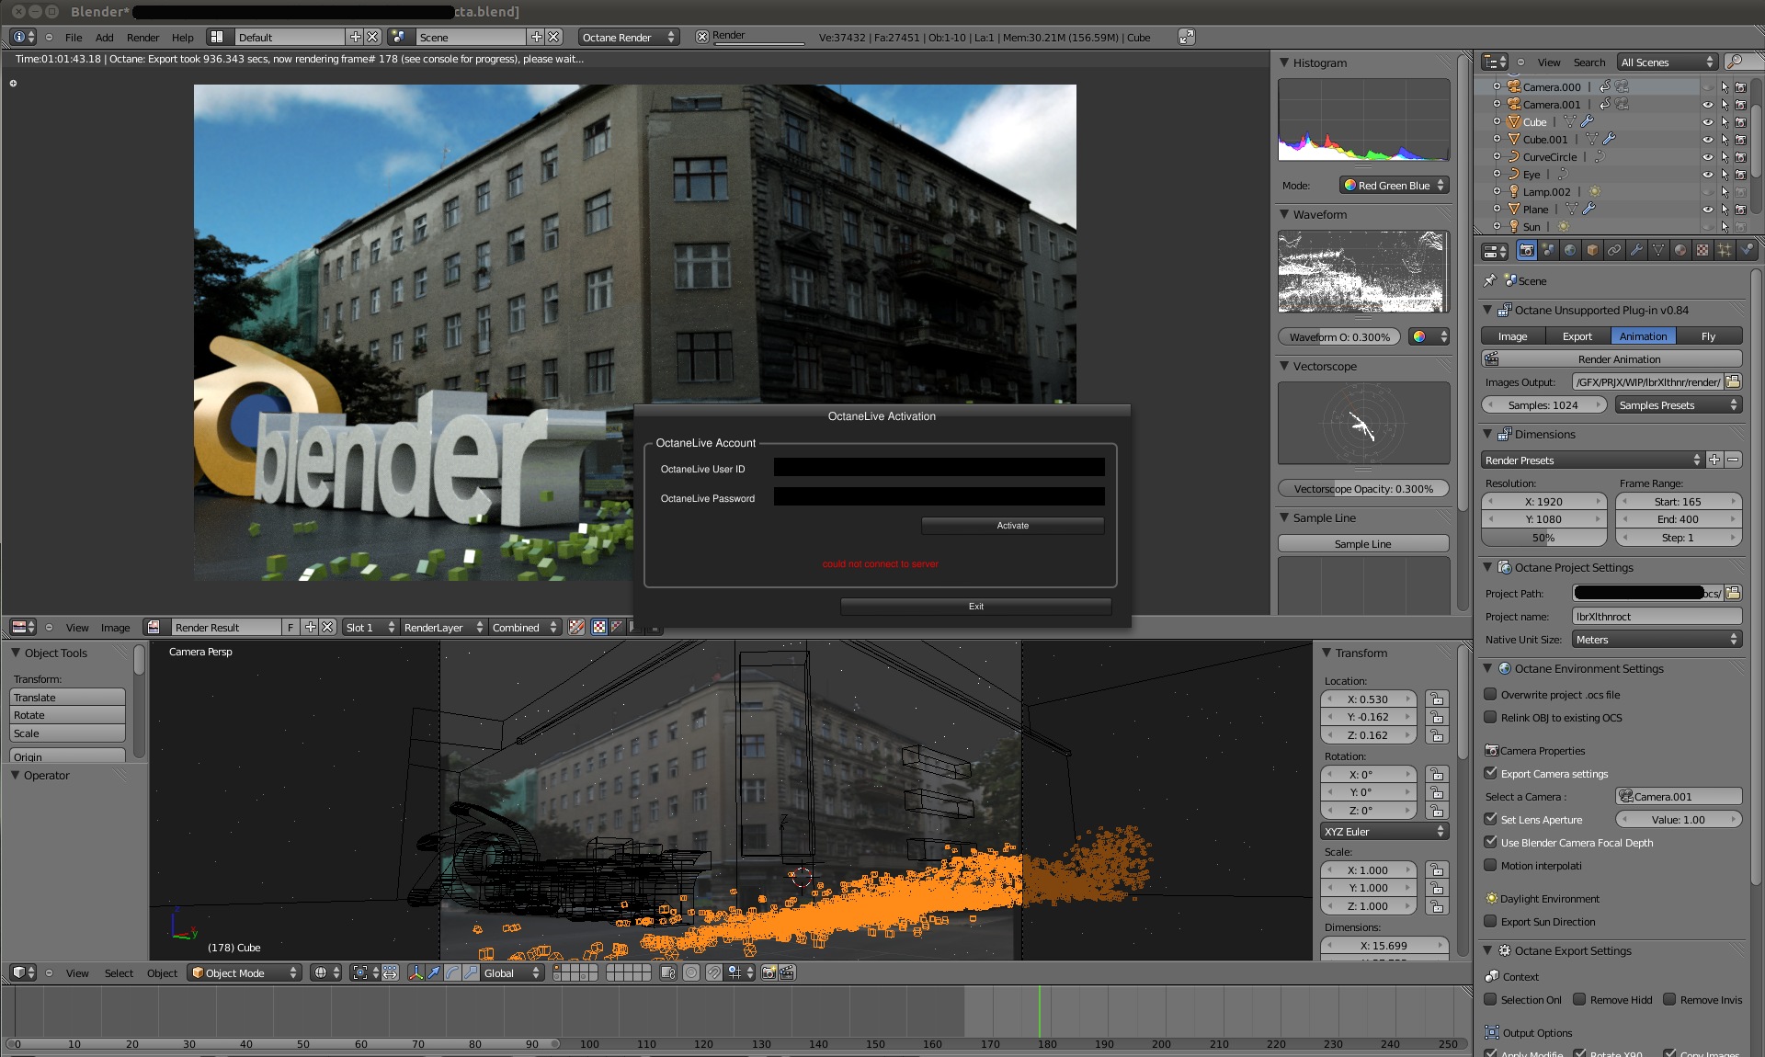Open the Modifiers wrench properties tab
Viewport: 1765px width, 1057px height.
coord(1636,250)
